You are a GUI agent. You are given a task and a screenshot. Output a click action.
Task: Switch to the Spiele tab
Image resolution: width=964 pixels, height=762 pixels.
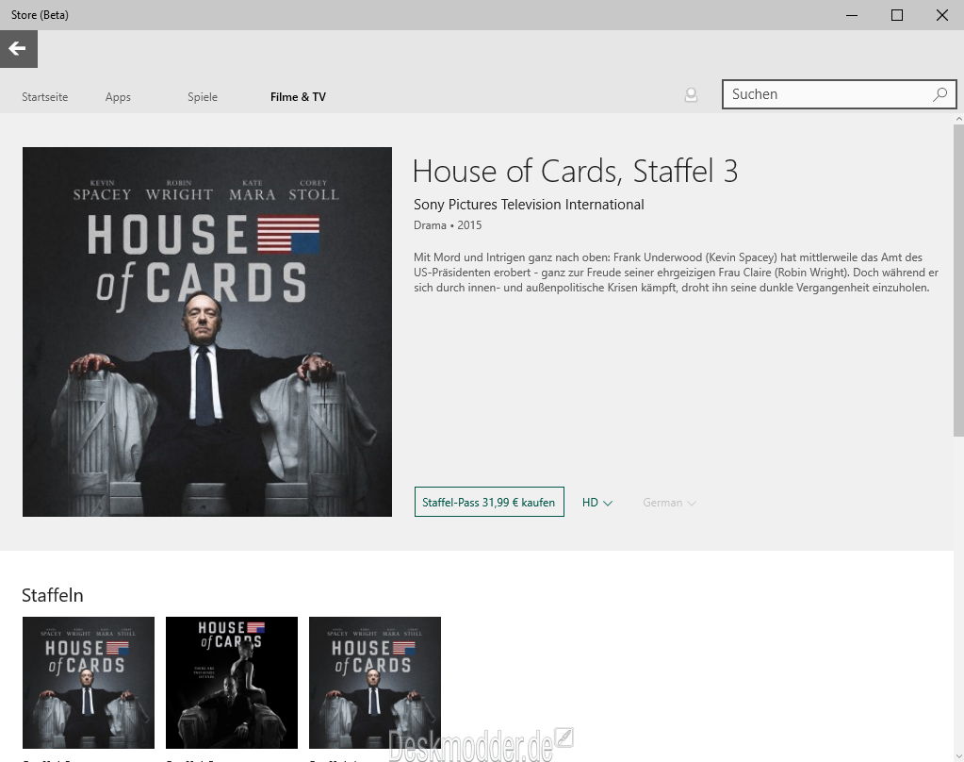[203, 96]
